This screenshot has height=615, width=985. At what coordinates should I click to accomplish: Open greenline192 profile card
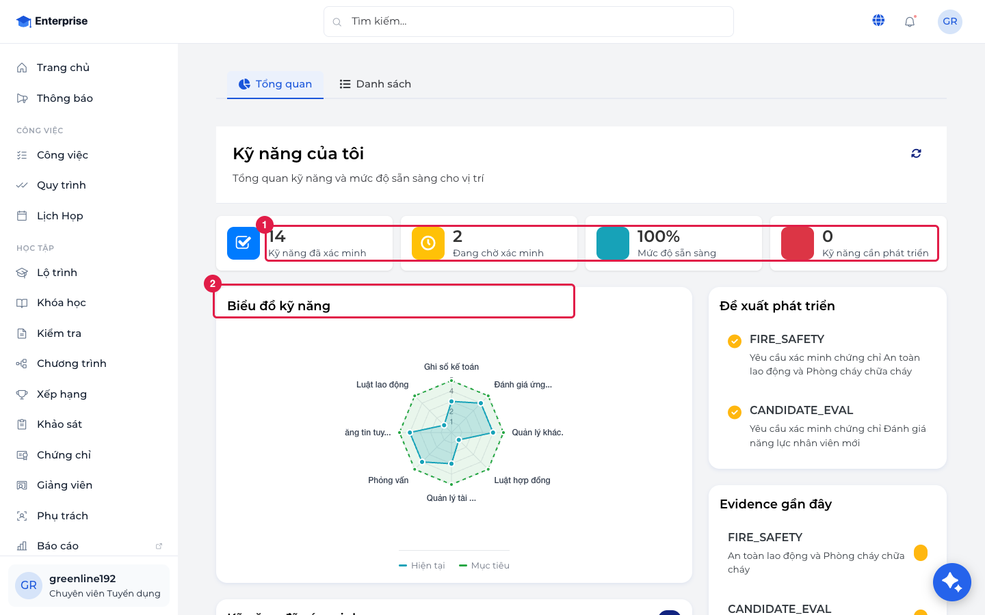point(89,586)
